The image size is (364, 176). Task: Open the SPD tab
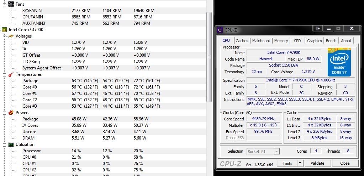click(x=297, y=41)
